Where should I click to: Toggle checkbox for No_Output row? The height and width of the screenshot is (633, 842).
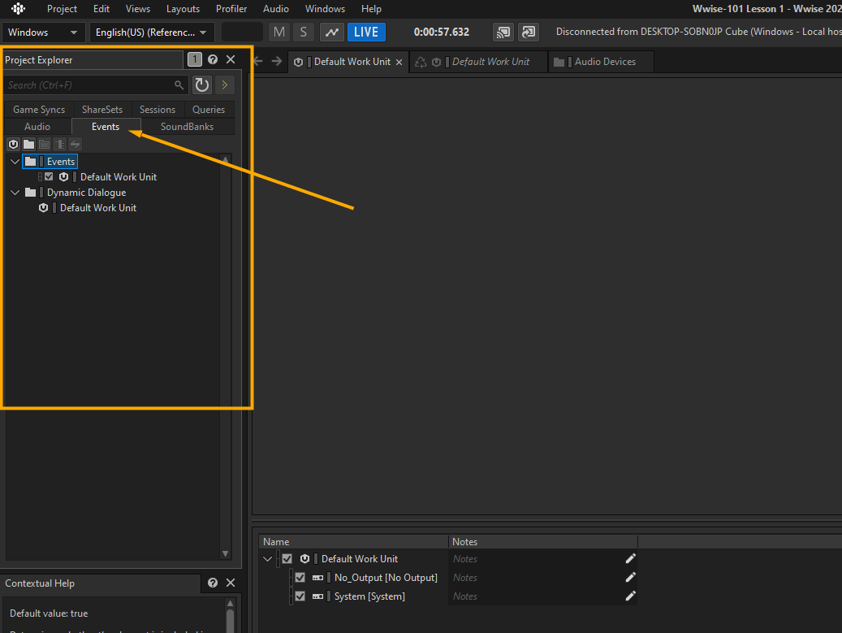point(300,578)
